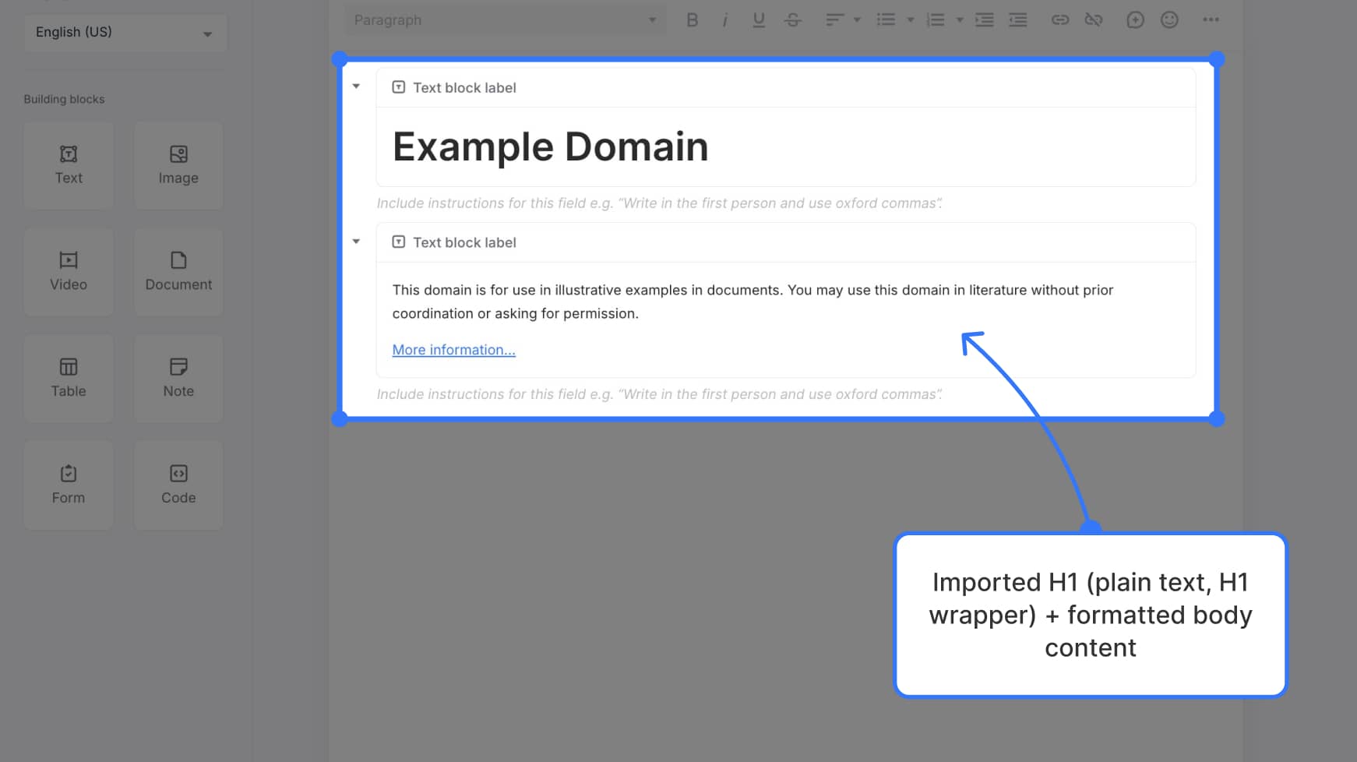Click the text alignment icon
Viewport: 1357px width, 762px height.
point(834,20)
